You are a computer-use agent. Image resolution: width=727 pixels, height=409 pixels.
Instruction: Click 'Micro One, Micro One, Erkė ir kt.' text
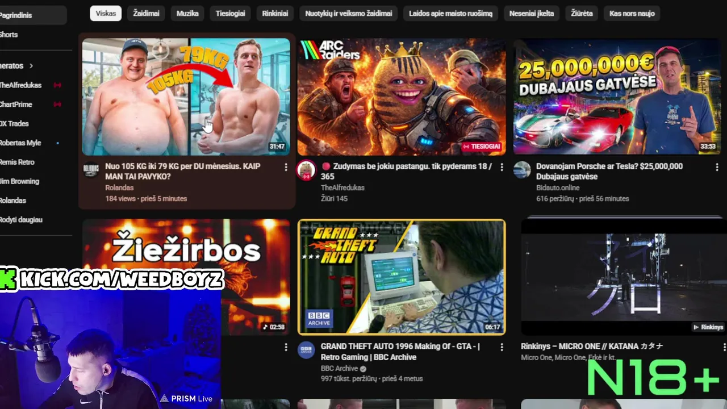point(568,357)
